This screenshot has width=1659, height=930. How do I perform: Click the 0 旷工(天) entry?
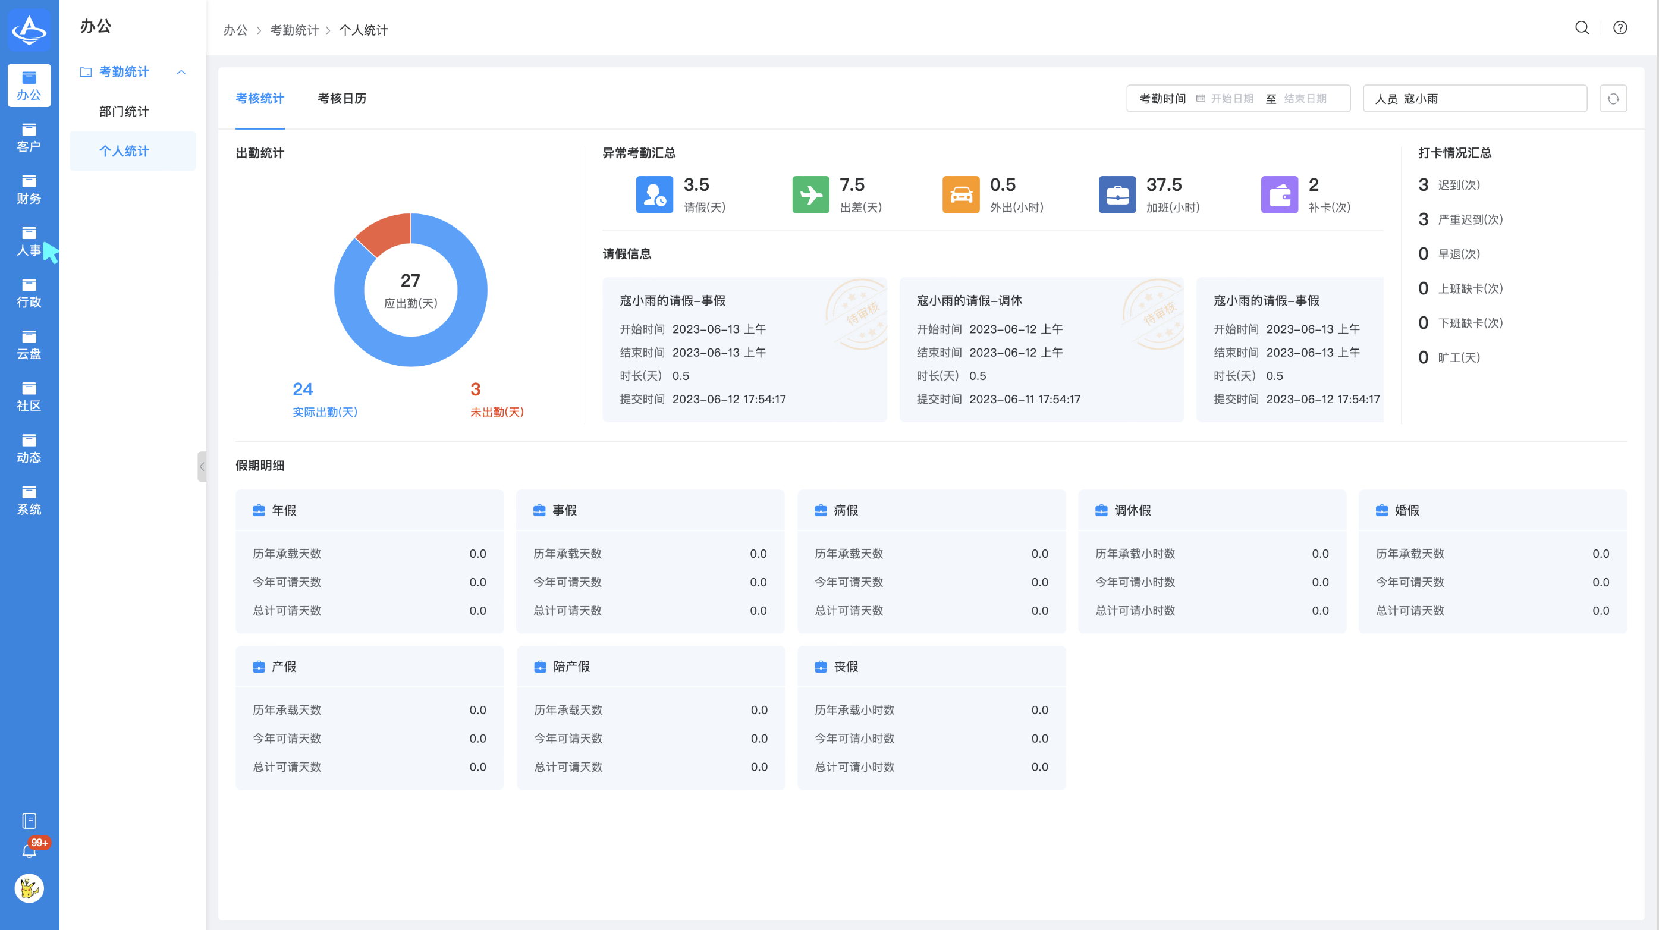tap(1449, 357)
